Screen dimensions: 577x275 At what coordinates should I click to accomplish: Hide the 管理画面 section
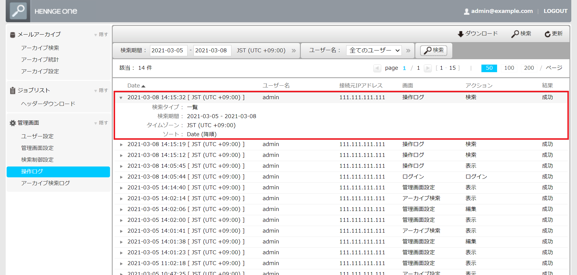point(101,123)
